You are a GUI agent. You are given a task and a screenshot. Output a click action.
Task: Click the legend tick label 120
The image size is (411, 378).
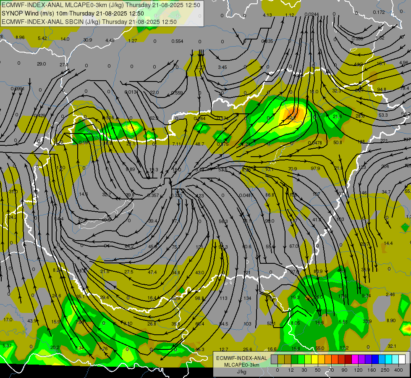pos(358,370)
